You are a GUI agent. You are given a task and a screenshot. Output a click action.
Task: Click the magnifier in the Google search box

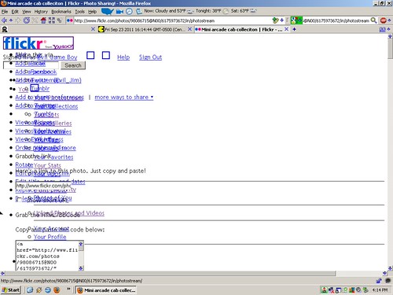pyautogui.click(x=373, y=20)
